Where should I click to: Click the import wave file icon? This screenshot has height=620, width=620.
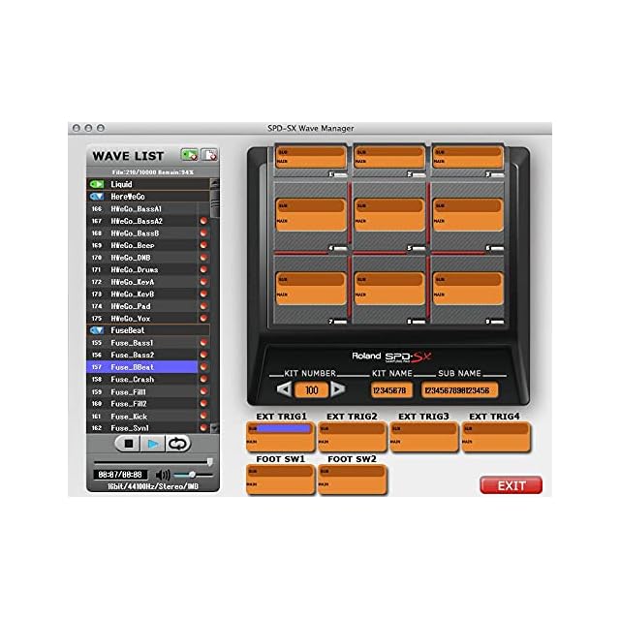[x=209, y=155]
